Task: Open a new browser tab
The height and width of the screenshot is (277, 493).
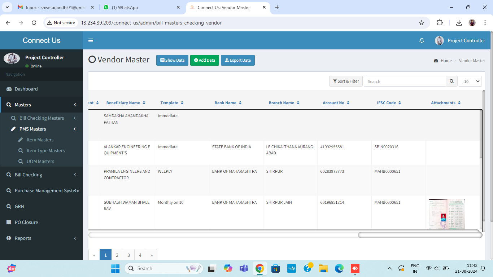Action: coord(277,7)
